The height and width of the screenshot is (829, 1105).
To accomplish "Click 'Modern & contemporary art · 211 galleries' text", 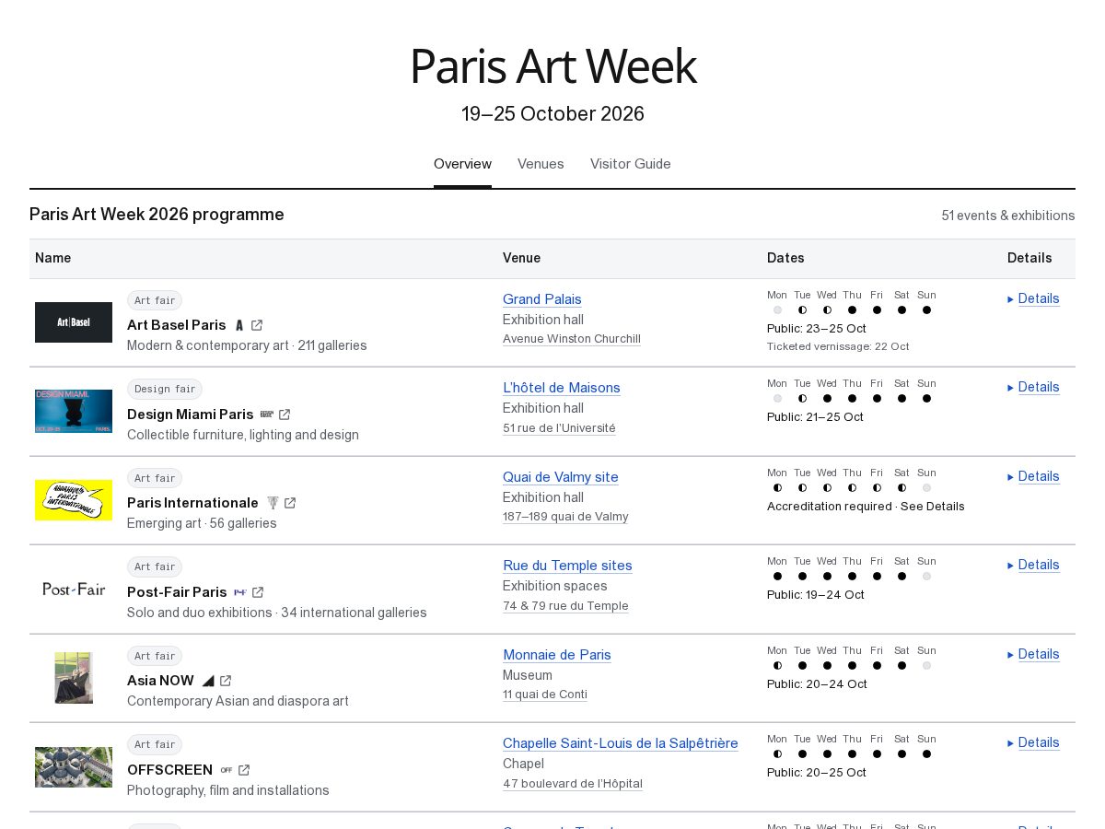I will [x=247, y=345].
